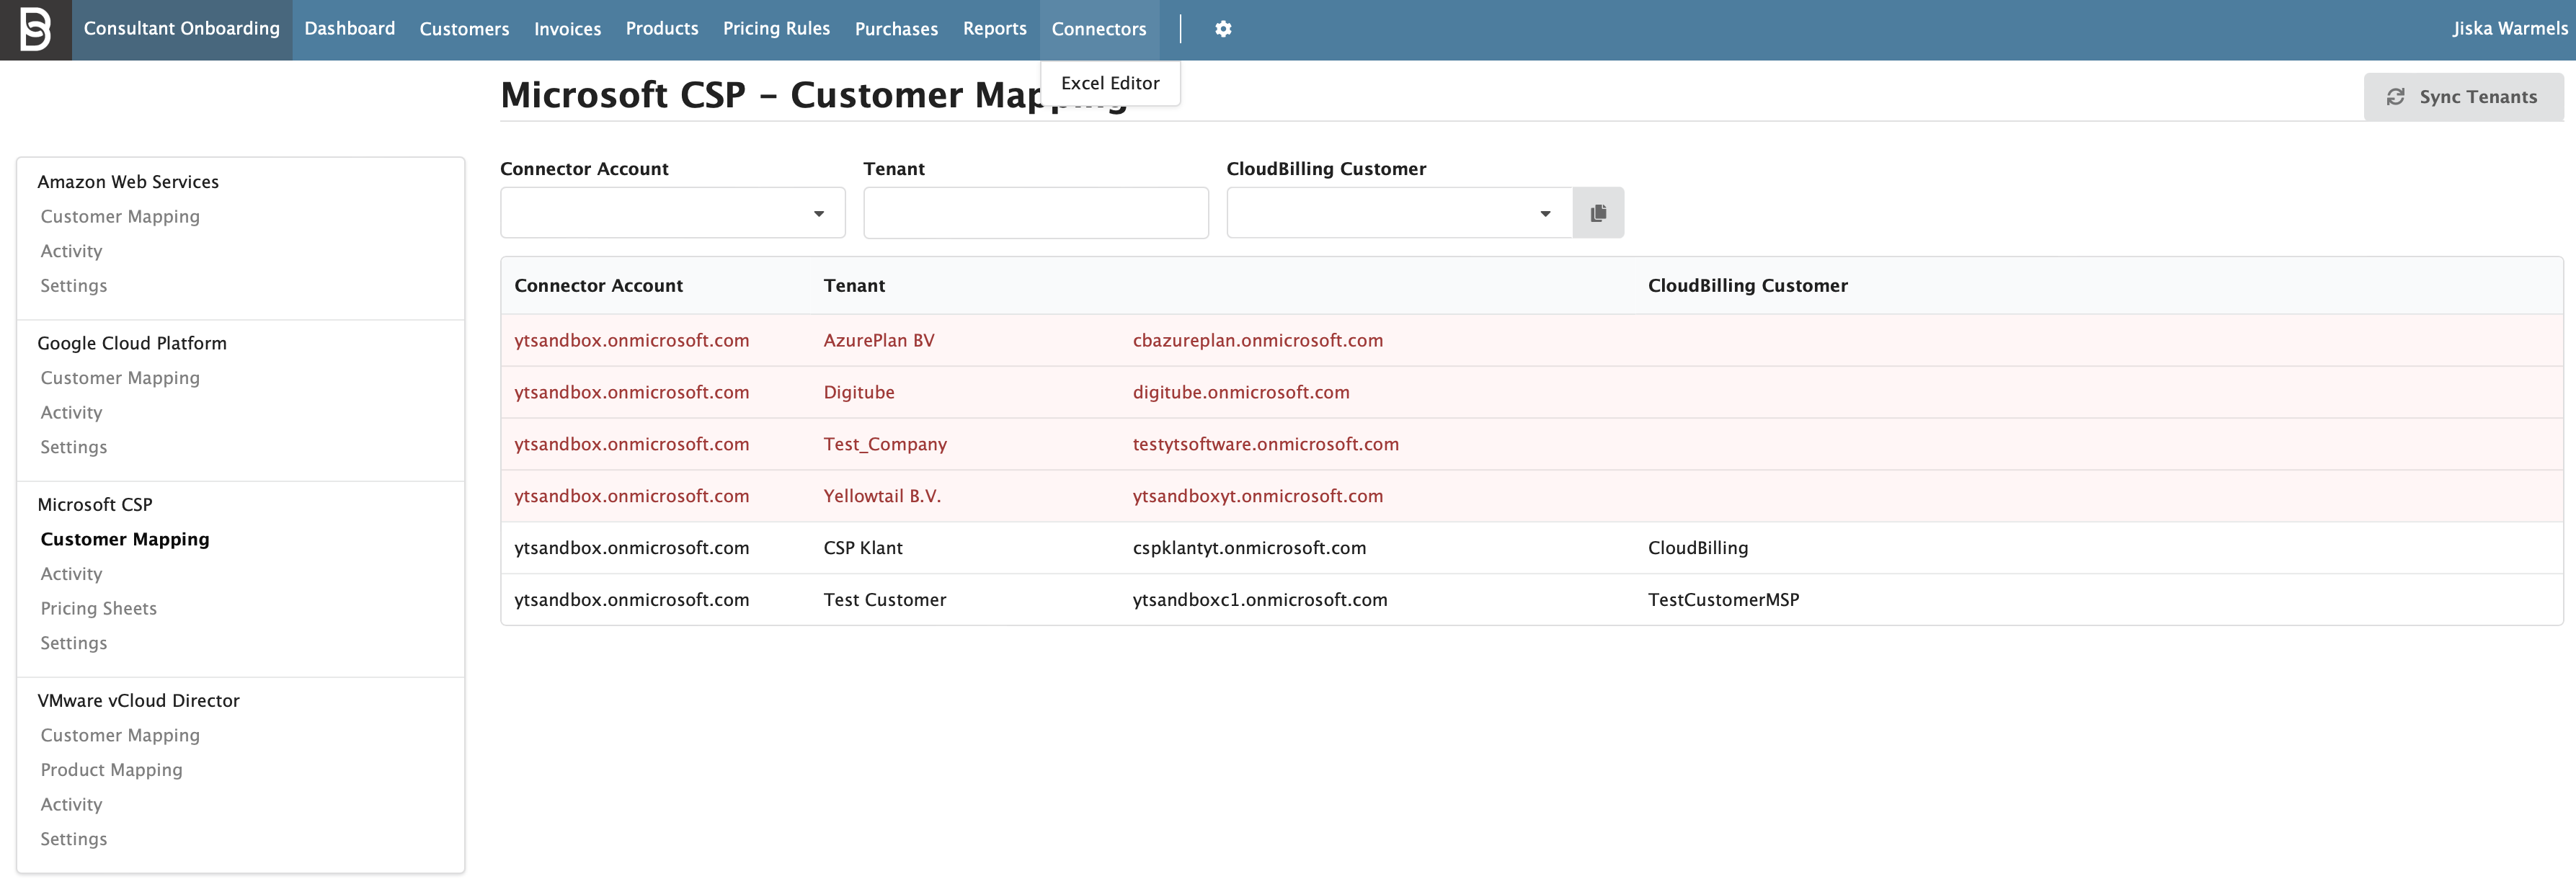Go to the Dashboard tab
The width and height of the screenshot is (2576, 892).
point(349,28)
